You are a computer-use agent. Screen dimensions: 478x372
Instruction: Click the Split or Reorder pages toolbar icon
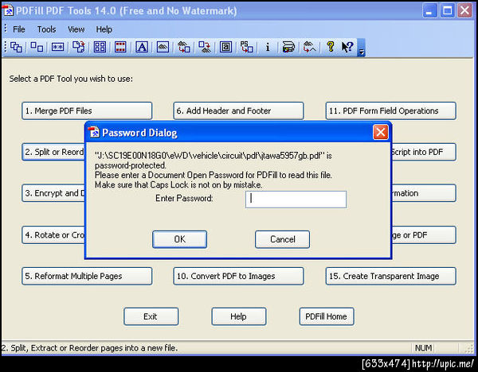click(37, 47)
